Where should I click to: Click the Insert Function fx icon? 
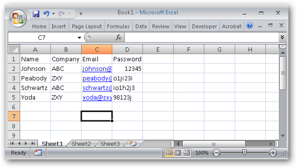(x=119, y=37)
